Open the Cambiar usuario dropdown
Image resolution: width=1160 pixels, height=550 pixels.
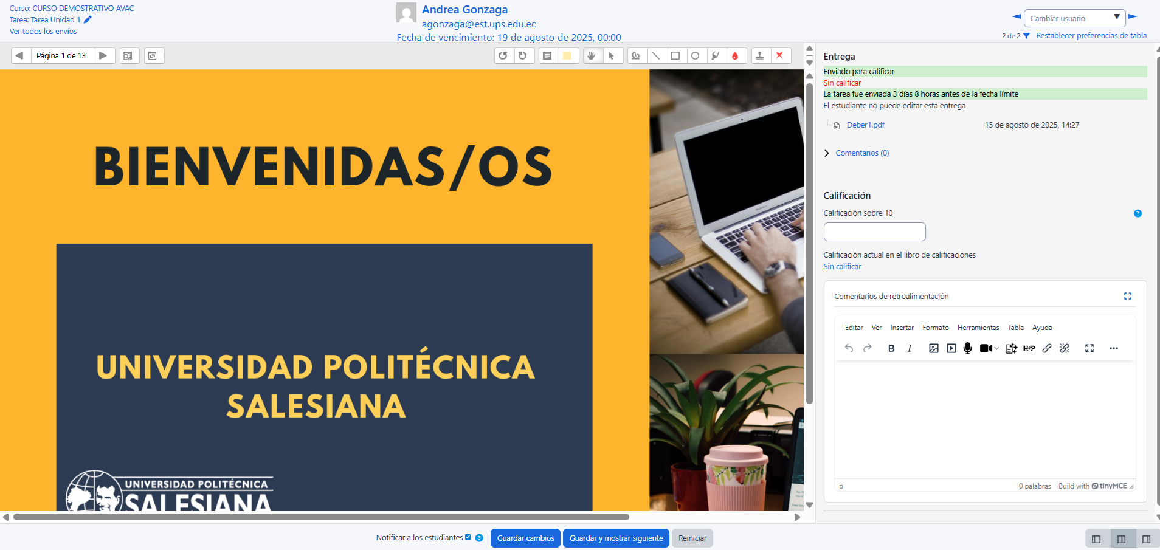1074,18
